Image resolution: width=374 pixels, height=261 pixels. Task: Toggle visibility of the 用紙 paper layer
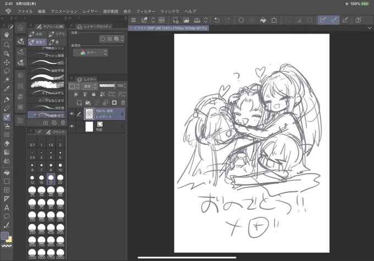[71, 126]
